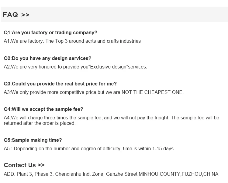
Task: Click the A3 label before the competitive price answer
Action: click(7, 92)
